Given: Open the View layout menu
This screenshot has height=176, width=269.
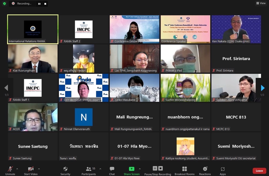Looking at the screenshot, I should click(261, 3).
